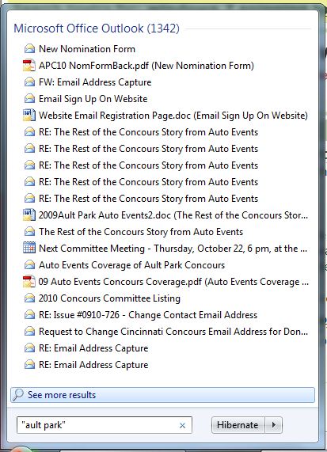Open 'Request to Change Cincinnati Concours Email Address'

[x=173, y=332]
